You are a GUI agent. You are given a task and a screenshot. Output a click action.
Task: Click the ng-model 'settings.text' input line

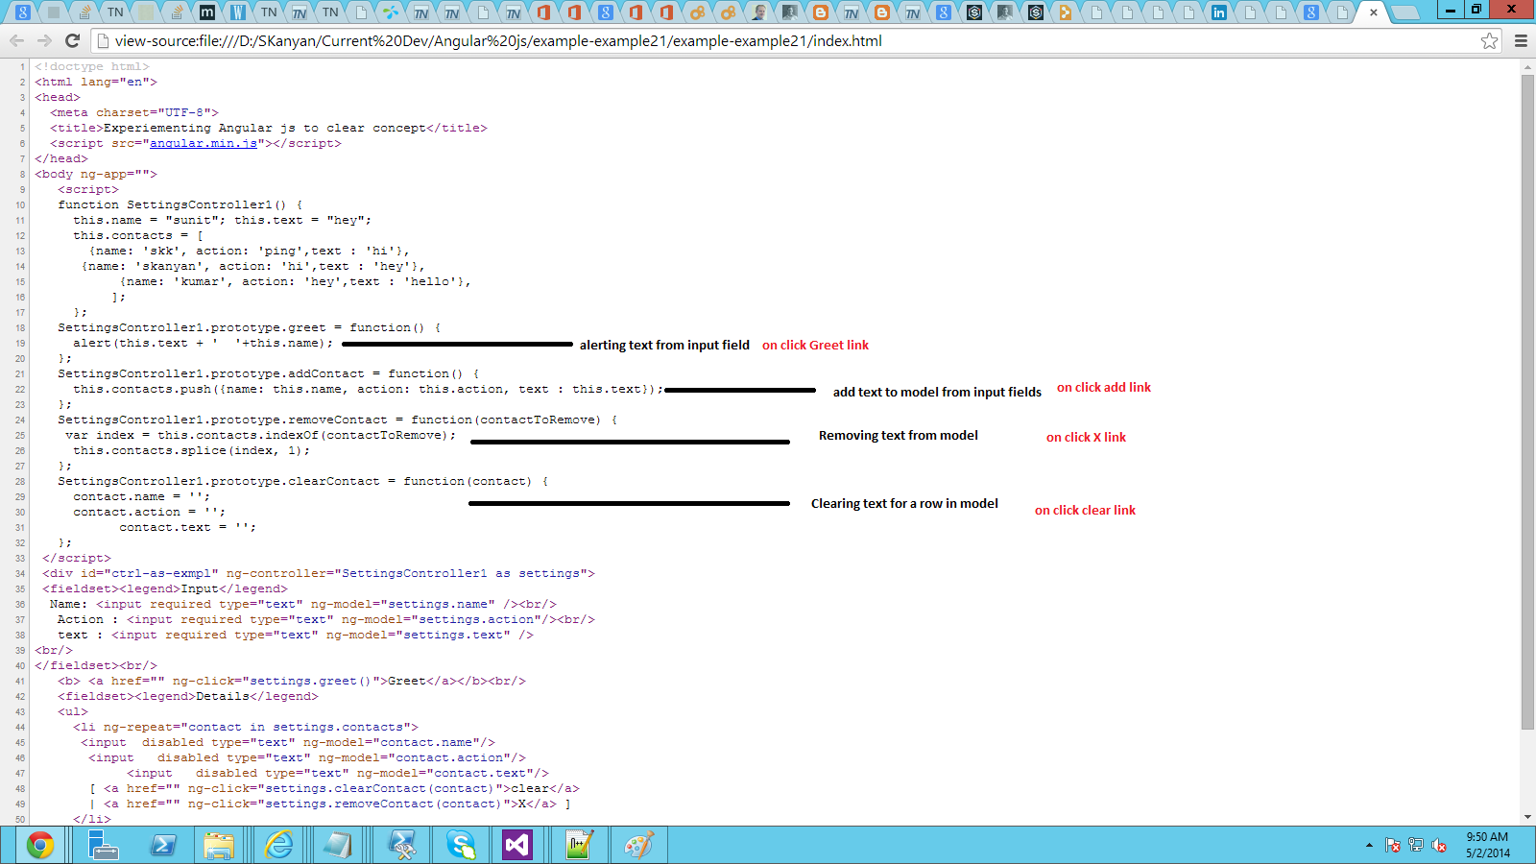click(x=296, y=635)
